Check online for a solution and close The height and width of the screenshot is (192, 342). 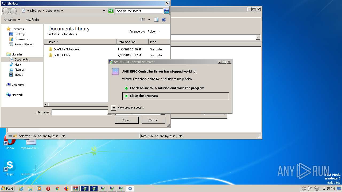click(167, 88)
